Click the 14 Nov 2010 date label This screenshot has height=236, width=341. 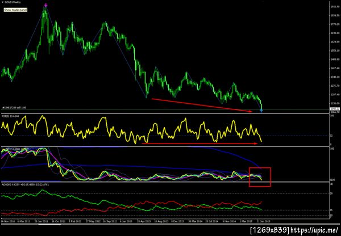tap(8, 221)
